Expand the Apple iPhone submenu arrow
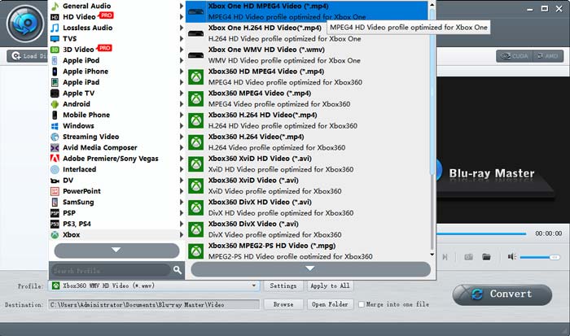This screenshot has width=570, height=336. click(x=181, y=72)
